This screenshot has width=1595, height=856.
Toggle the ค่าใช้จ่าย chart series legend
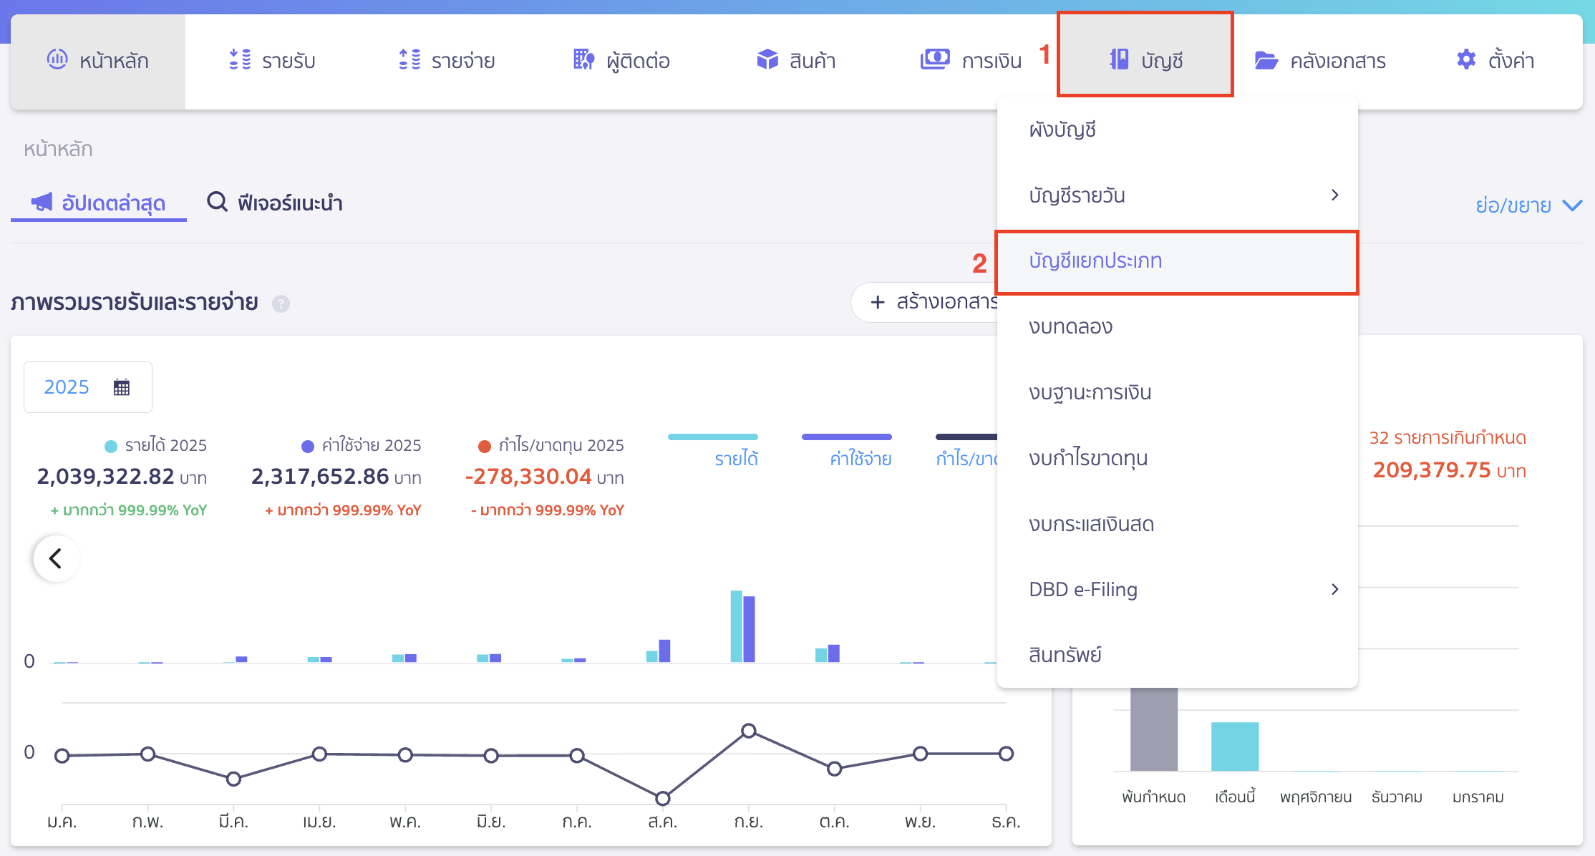(x=860, y=458)
